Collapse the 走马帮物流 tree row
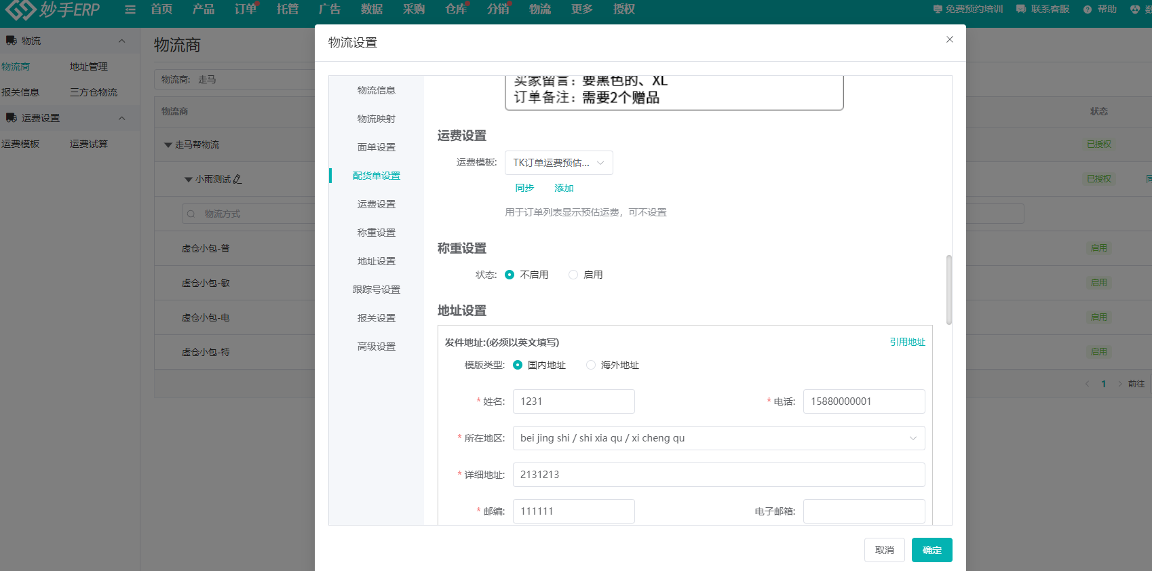1152x571 pixels. [168, 145]
